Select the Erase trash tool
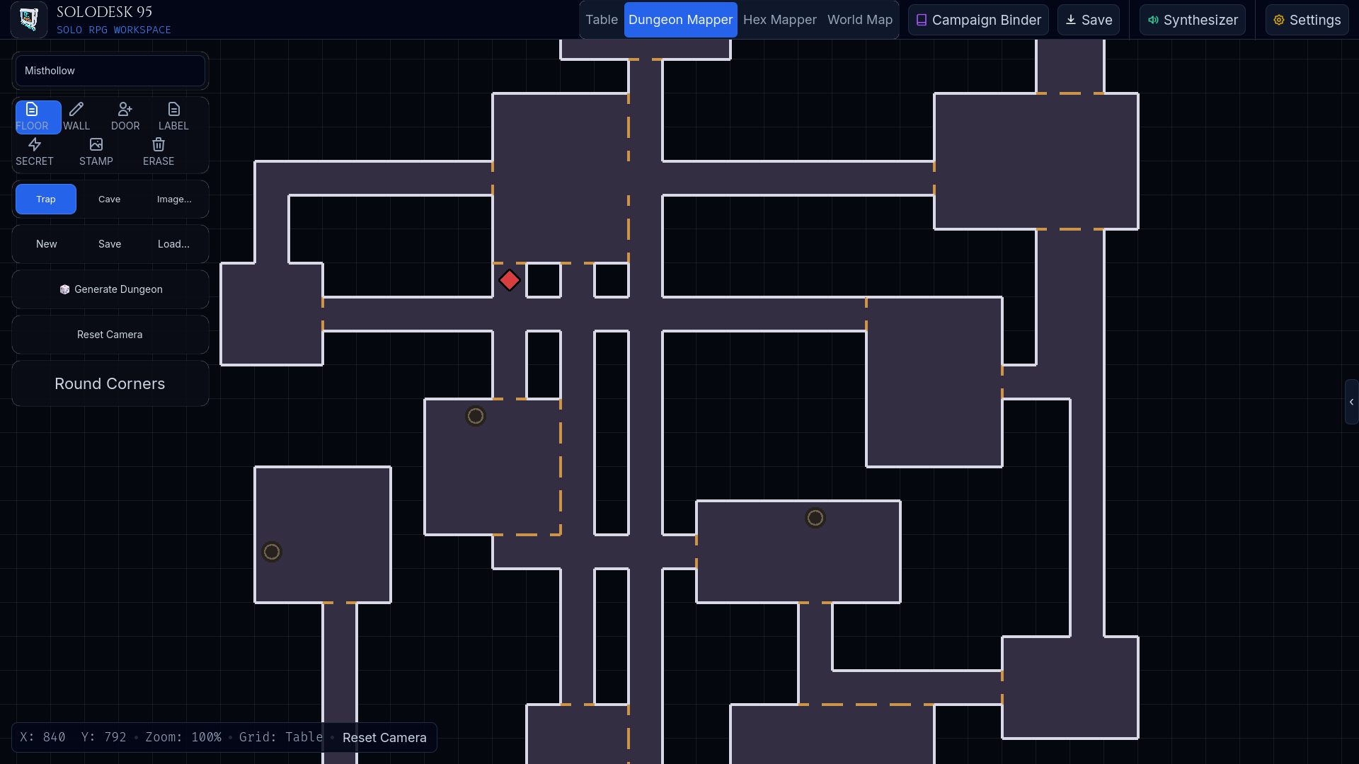This screenshot has height=764, width=1359. pos(159,152)
